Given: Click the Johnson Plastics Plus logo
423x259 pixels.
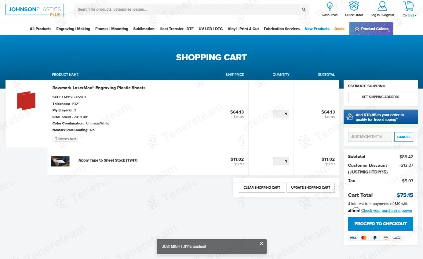Looking at the screenshot, I should coord(35,10).
